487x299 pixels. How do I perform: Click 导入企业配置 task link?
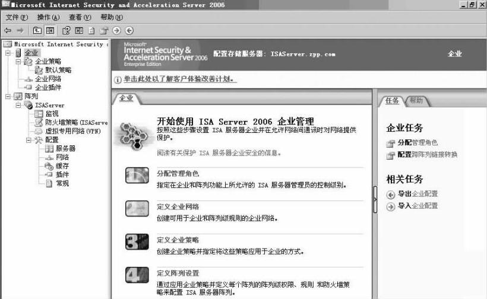pos(418,206)
